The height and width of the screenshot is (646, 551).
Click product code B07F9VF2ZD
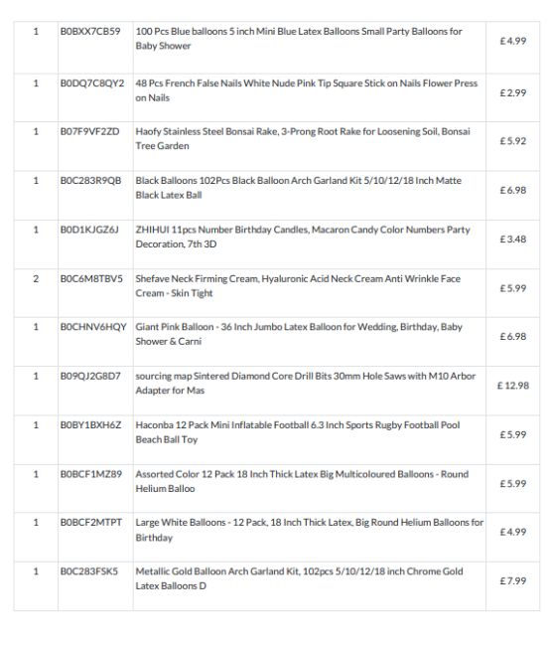pos(89,131)
